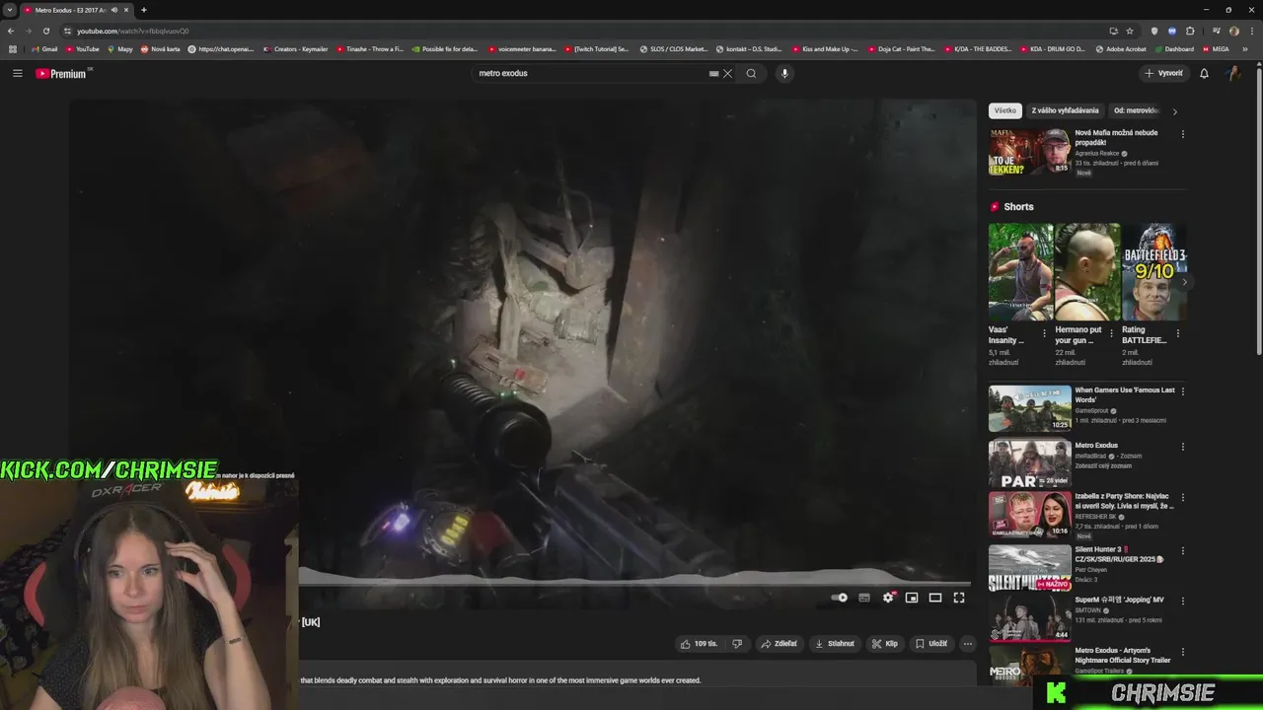This screenshot has height=710, width=1263.
Task: Open options for Rating BATTLEFIE... short
Action: 1177,333
